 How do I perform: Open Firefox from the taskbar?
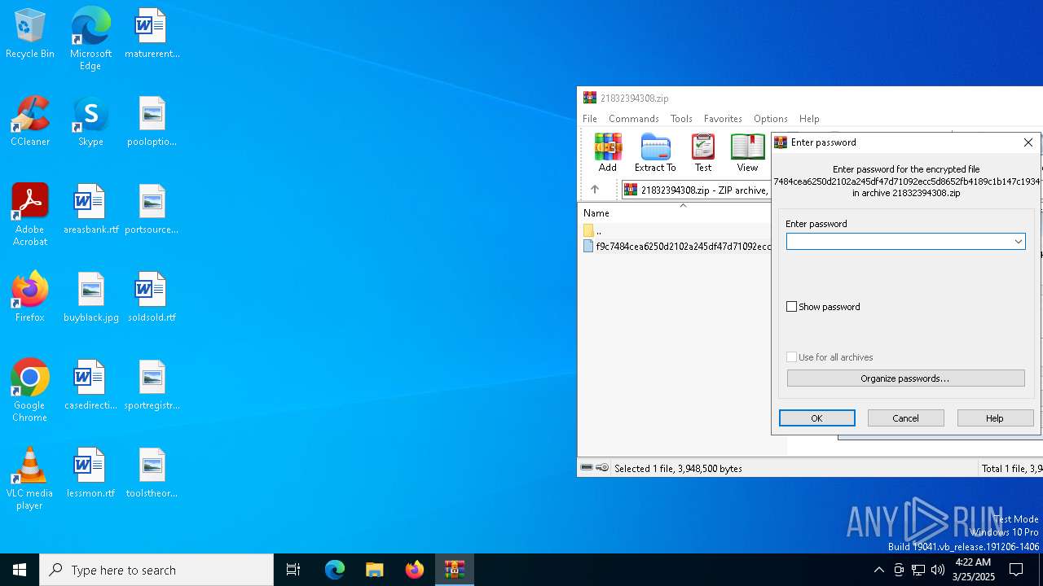pos(415,570)
